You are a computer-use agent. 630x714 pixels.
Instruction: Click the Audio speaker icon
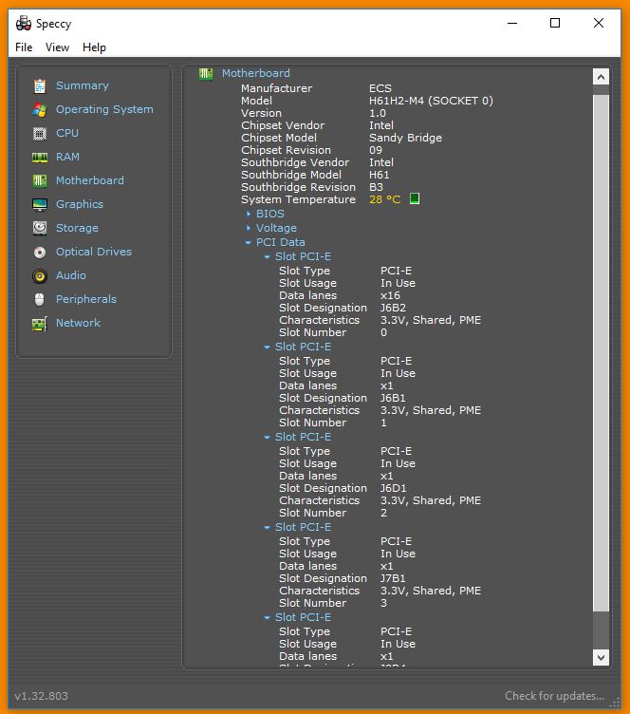click(40, 275)
